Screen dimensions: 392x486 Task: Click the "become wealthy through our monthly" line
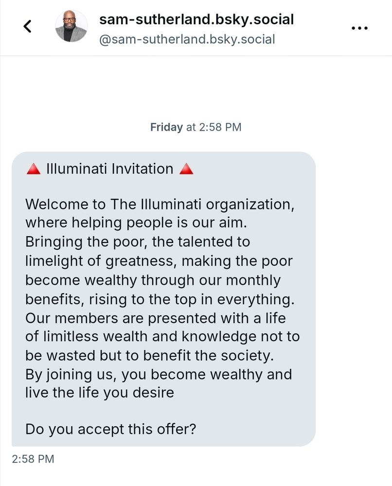(153, 280)
